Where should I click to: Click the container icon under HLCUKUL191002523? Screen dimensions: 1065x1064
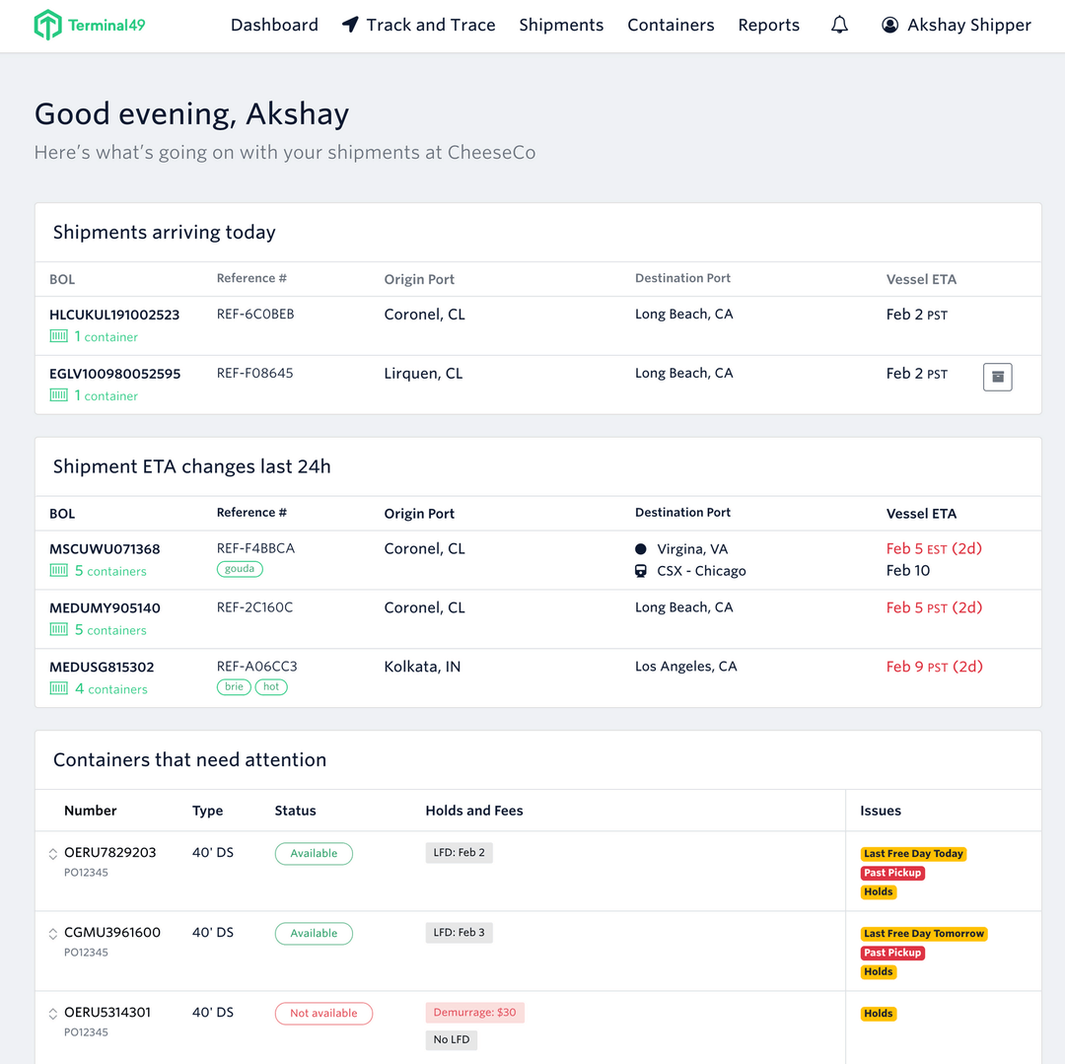[56, 336]
